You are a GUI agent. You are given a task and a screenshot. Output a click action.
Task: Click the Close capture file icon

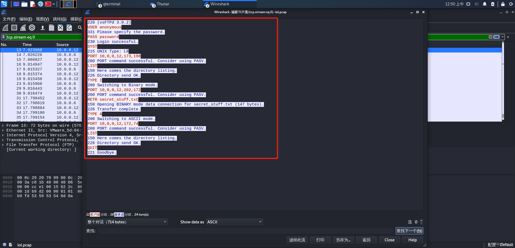point(60,28)
